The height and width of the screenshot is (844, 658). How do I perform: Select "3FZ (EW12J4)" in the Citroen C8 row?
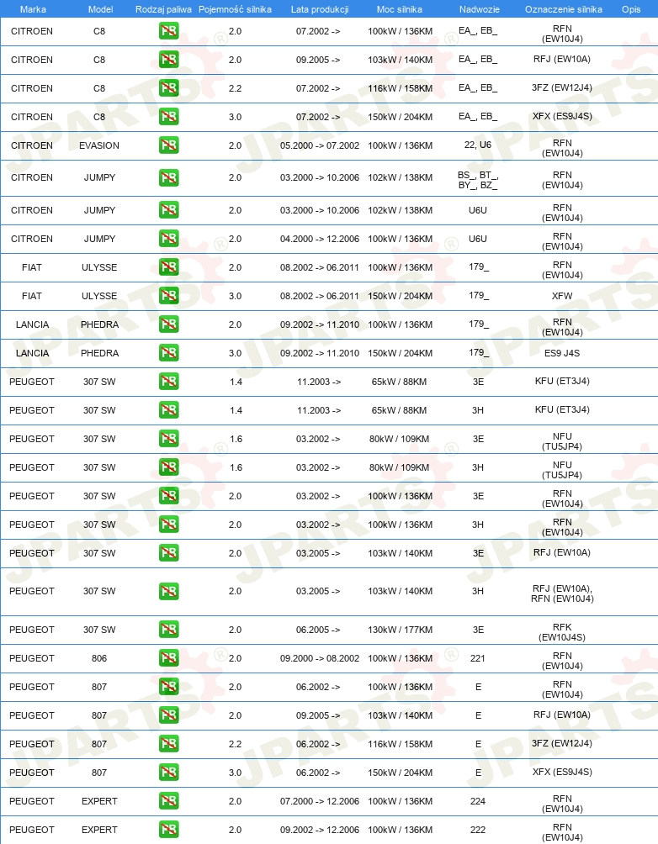click(x=562, y=87)
